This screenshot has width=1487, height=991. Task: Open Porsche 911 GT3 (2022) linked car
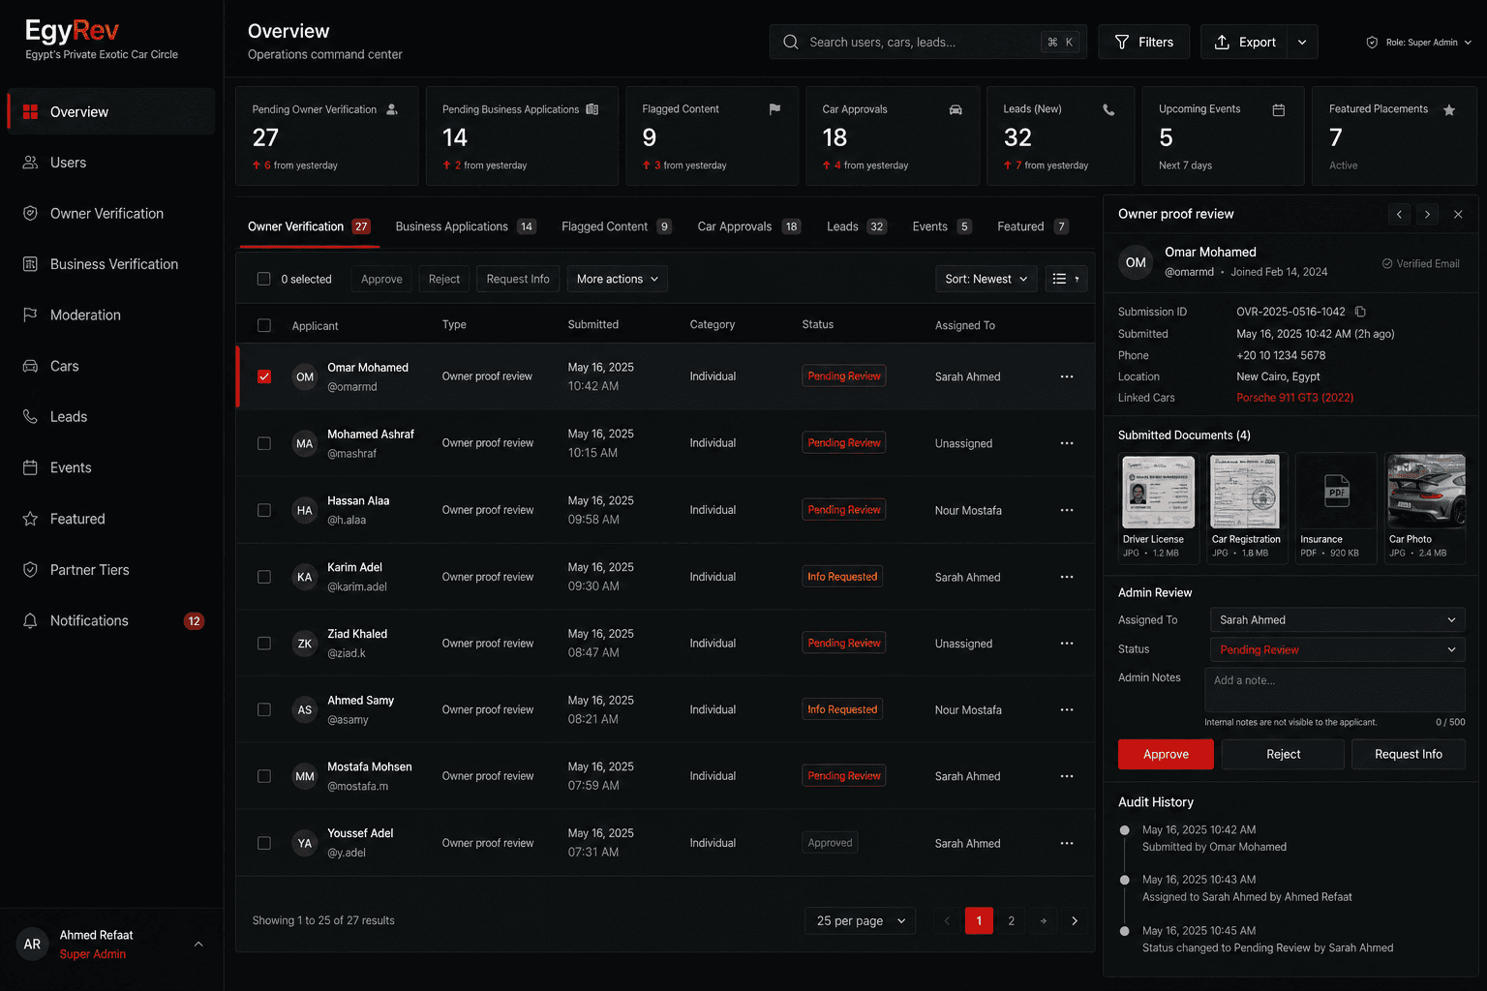[x=1294, y=398]
